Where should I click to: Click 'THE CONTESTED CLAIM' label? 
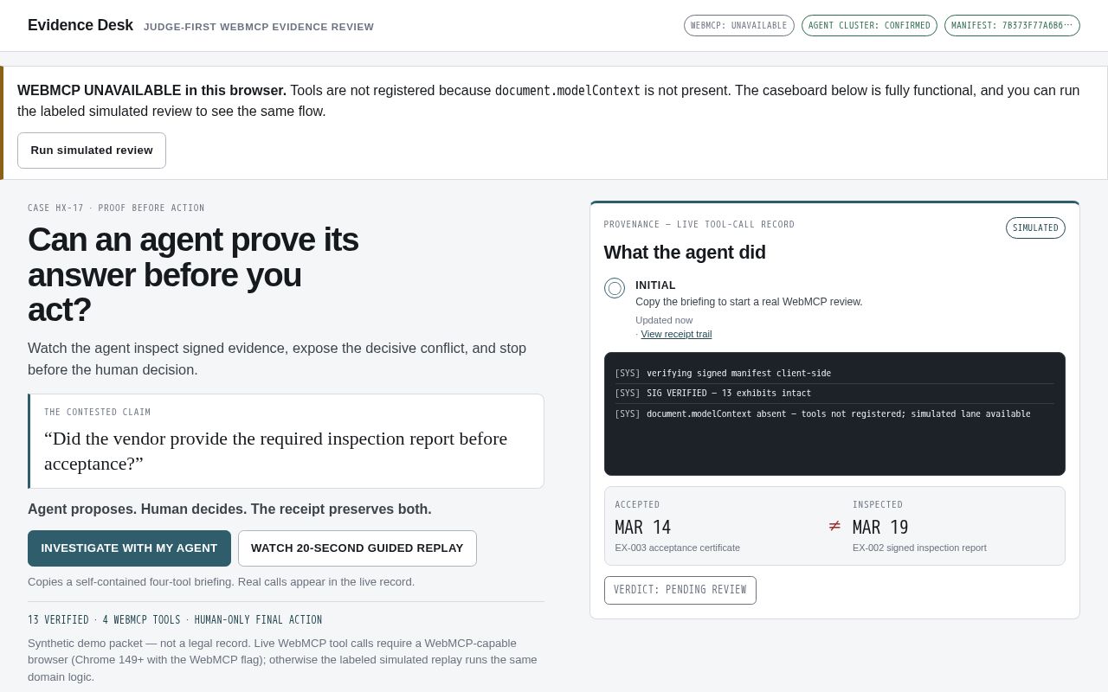[x=98, y=413]
